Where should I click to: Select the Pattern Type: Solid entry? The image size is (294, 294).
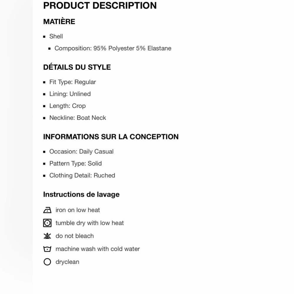click(76, 164)
